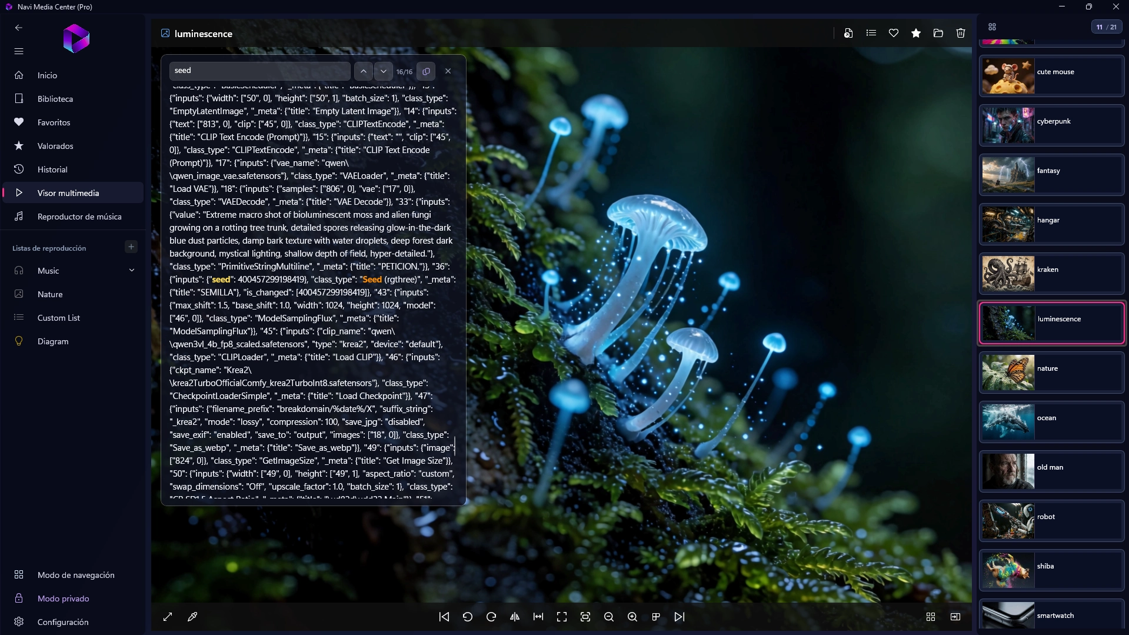Image resolution: width=1129 pixels, height=635 pixels.
Task: Click the file info icon in top toolbar
Action: pos(848,34)
